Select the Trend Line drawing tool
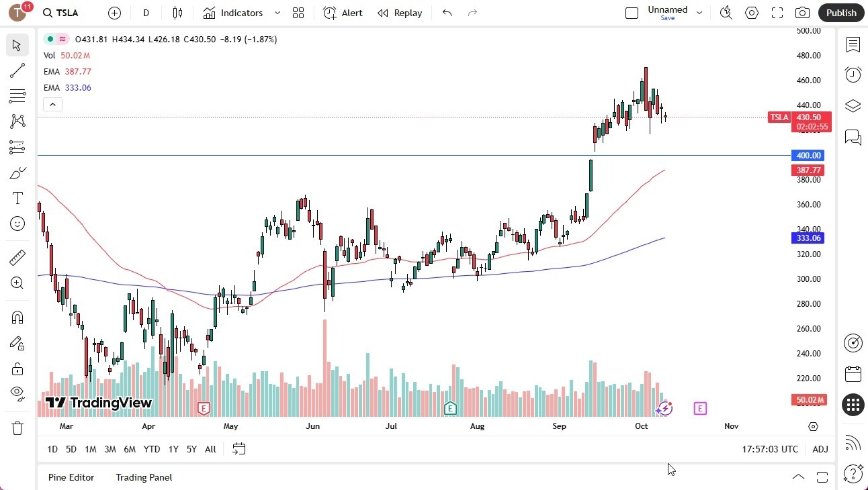868x490 pixels. [x=17, y=70]
